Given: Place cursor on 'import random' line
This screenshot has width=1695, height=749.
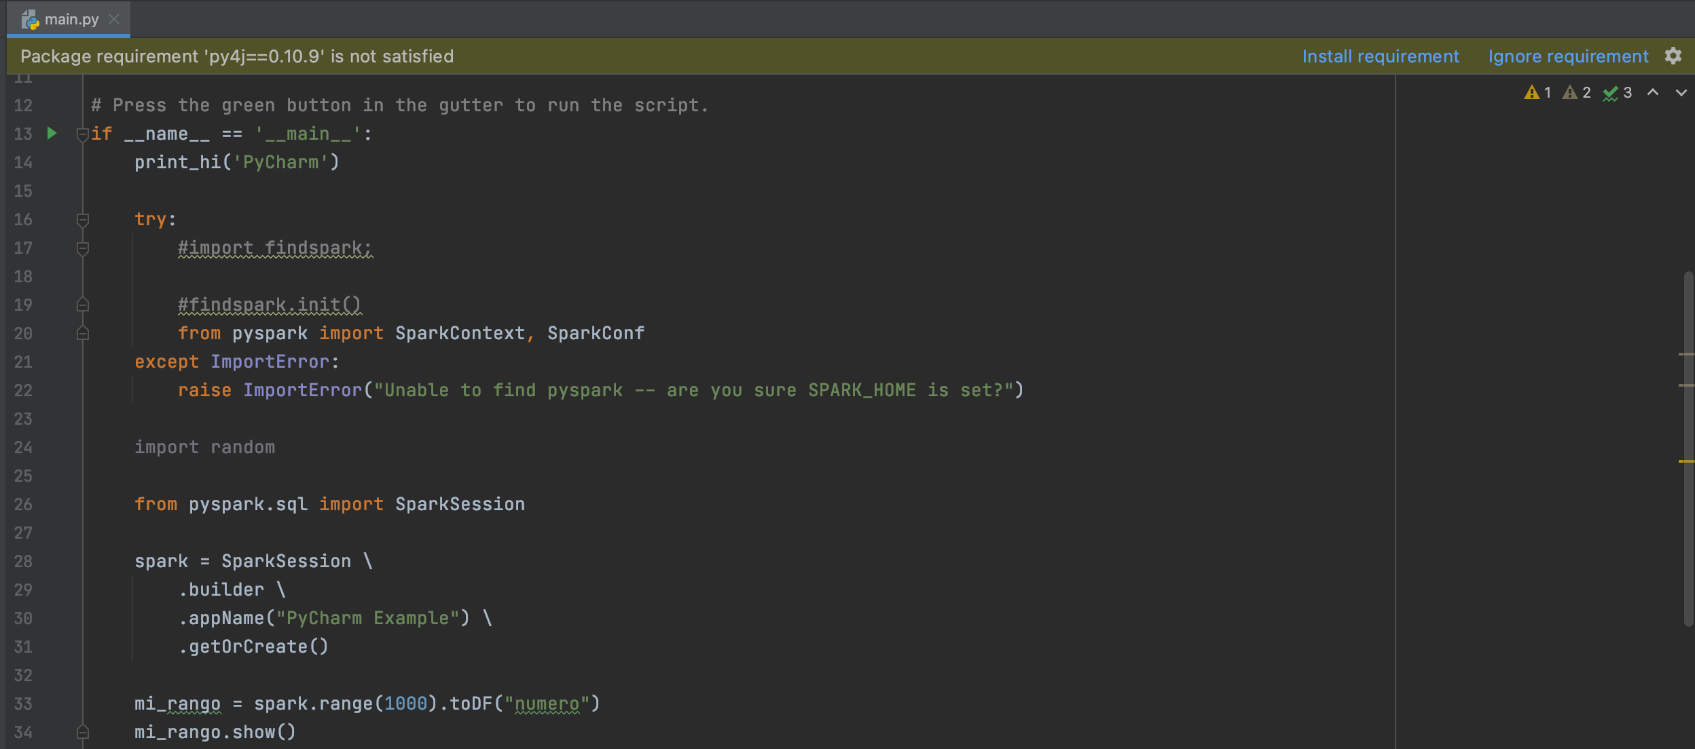Looking at the screenshot, I should 204,447.
